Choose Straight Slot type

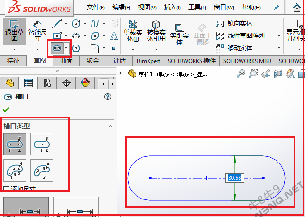(15, 144)
